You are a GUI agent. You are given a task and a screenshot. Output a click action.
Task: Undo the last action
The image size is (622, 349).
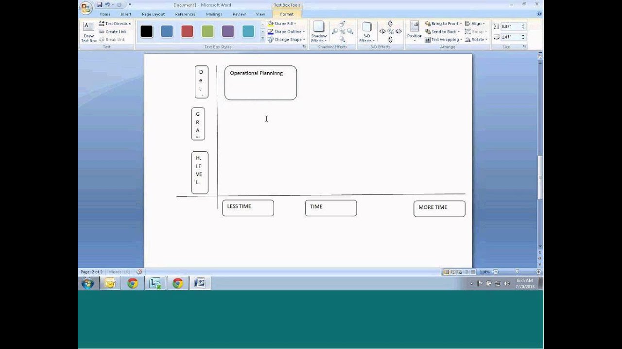[x=107, y=5]
